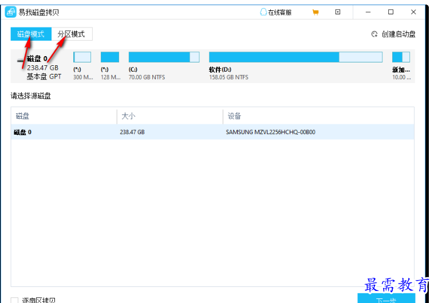The image size is (434, 303).
Task: Click the 下一步 button
Action: 386,298
